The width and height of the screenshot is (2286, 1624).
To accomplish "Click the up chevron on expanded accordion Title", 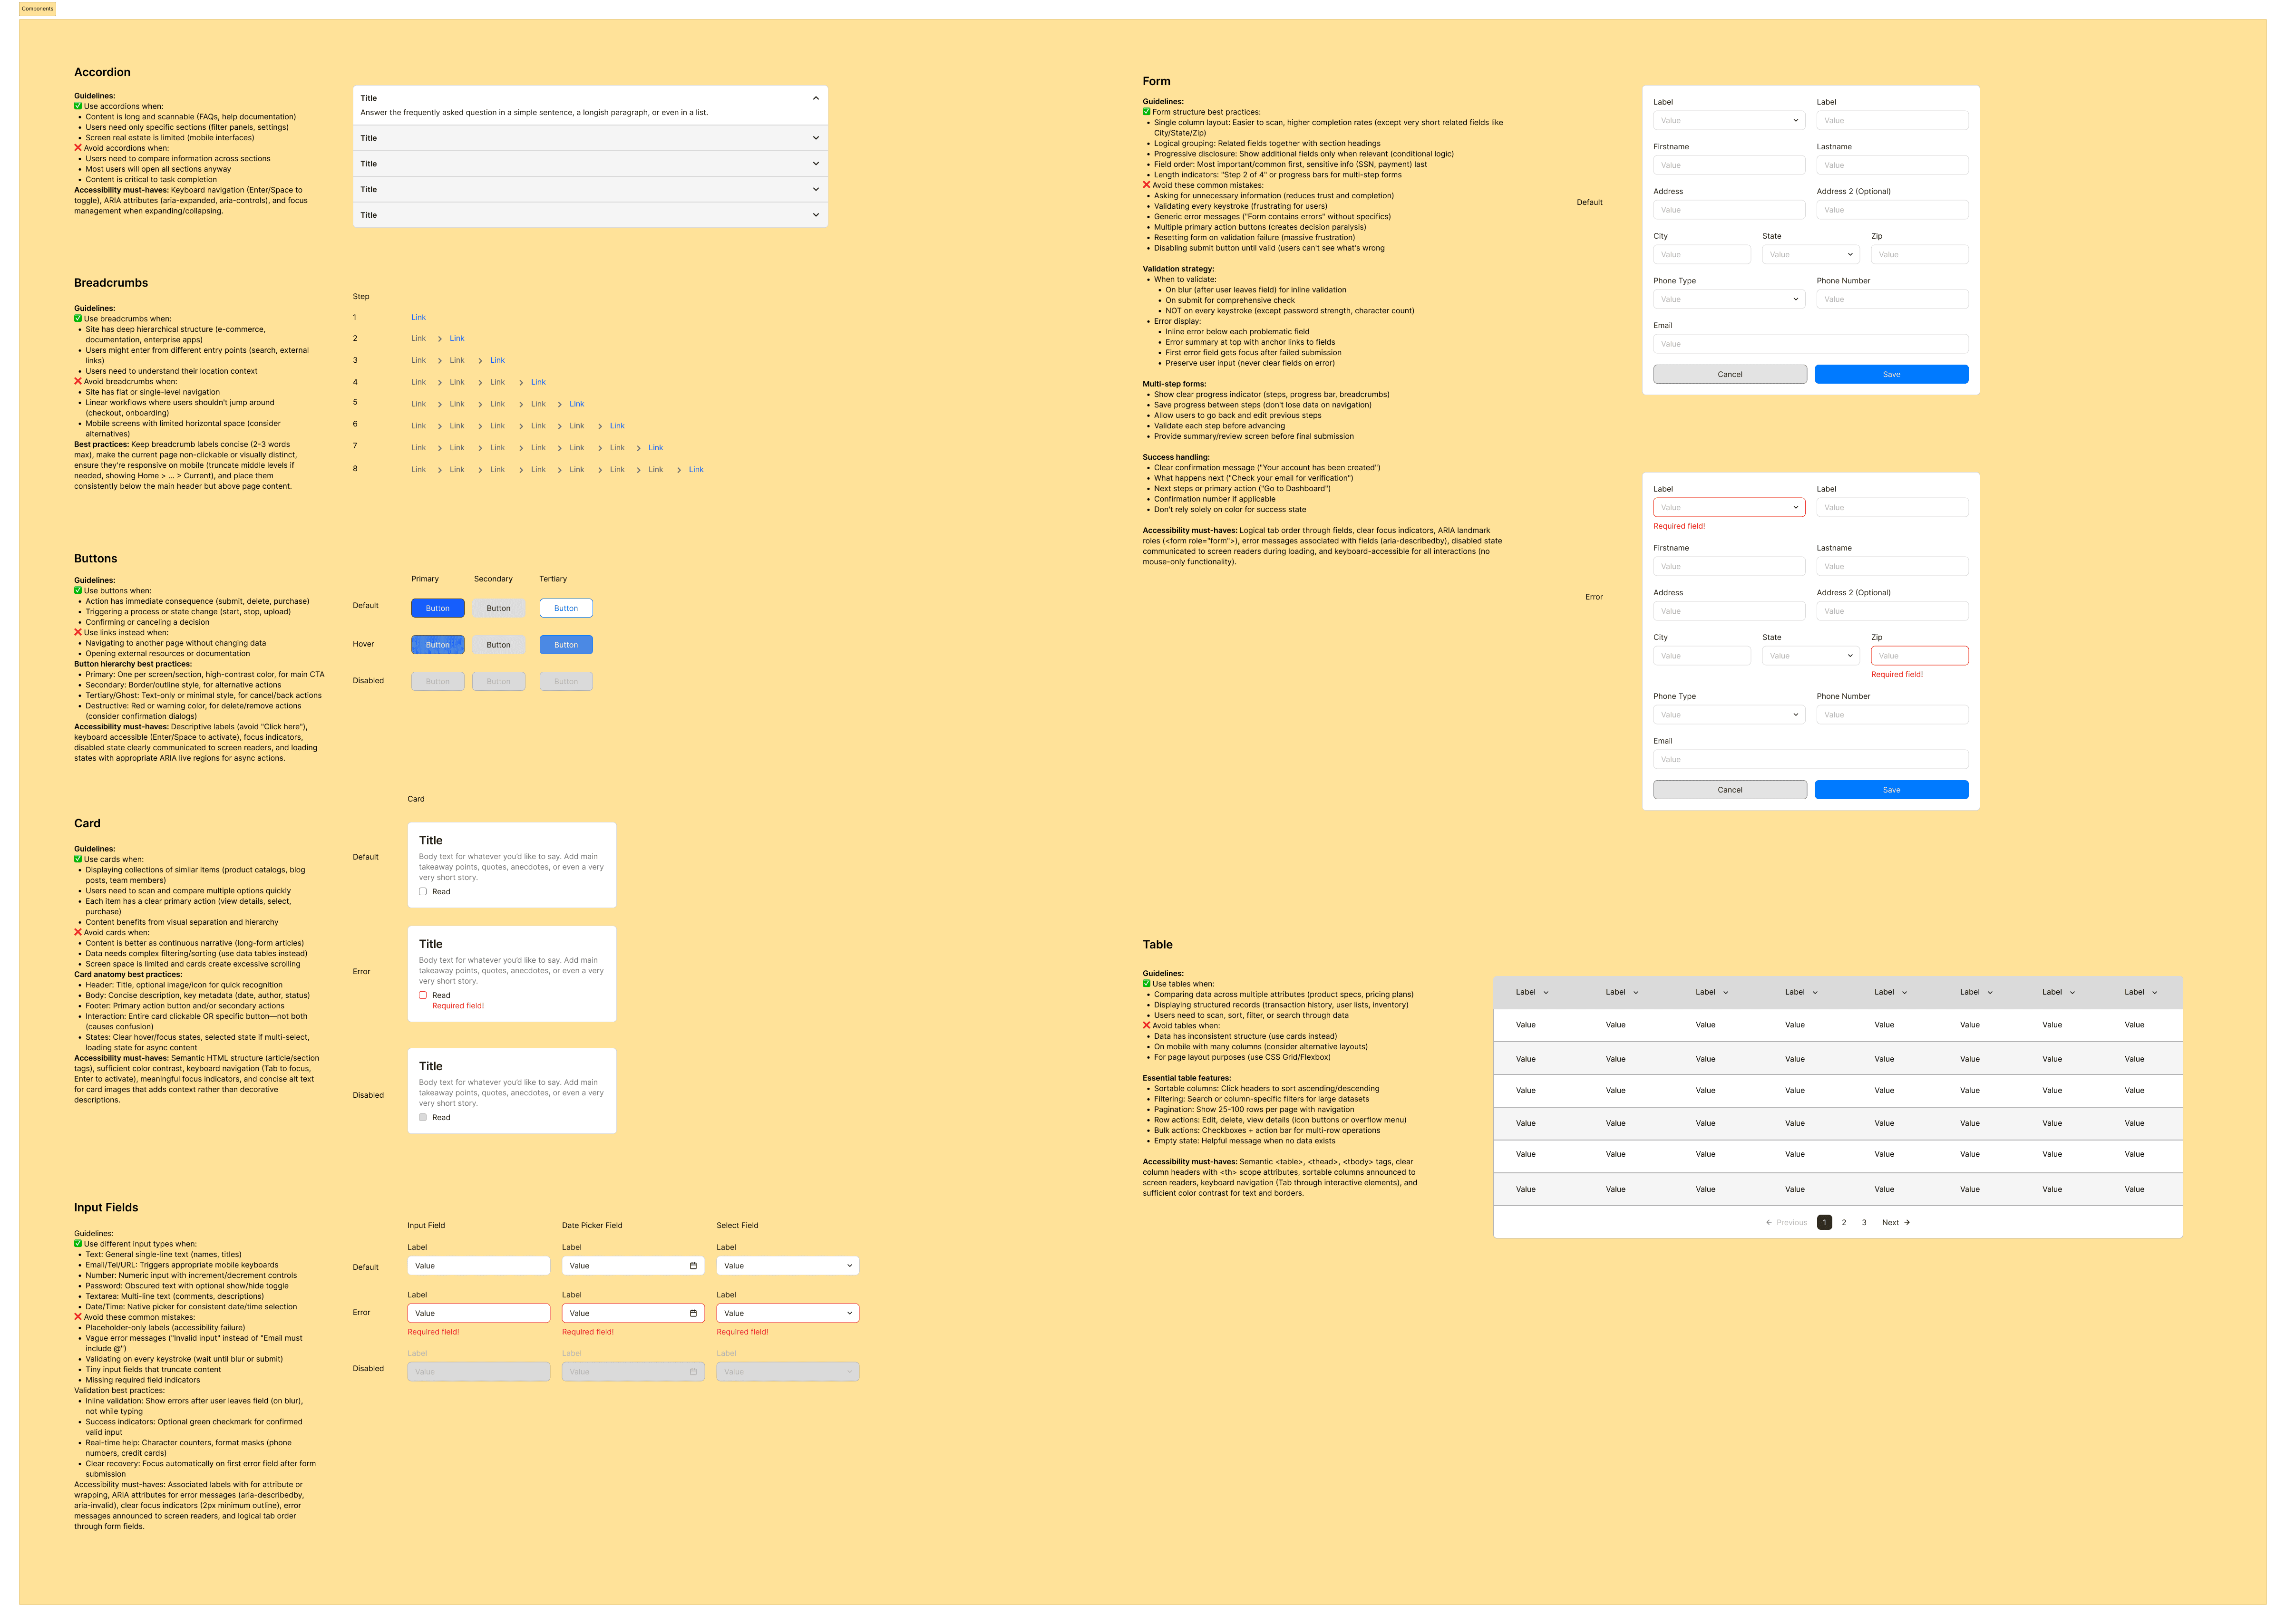I will pos(816,98).
